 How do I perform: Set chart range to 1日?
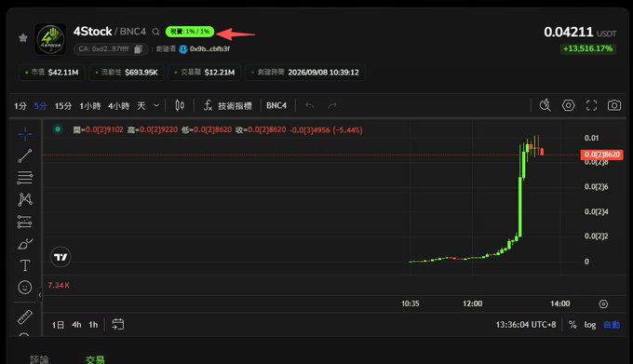pyautogui.click(x=58, y=325)
